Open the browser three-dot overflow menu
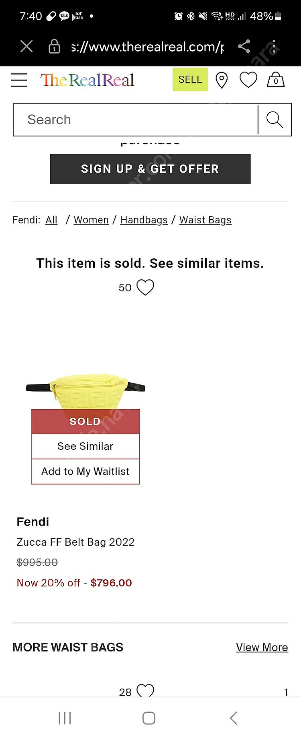The width and height of the screenshot is (301, 738). click(274, 47)
